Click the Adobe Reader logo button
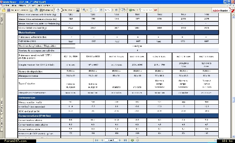This screenshot has width=235, height=143. point(222,10)
